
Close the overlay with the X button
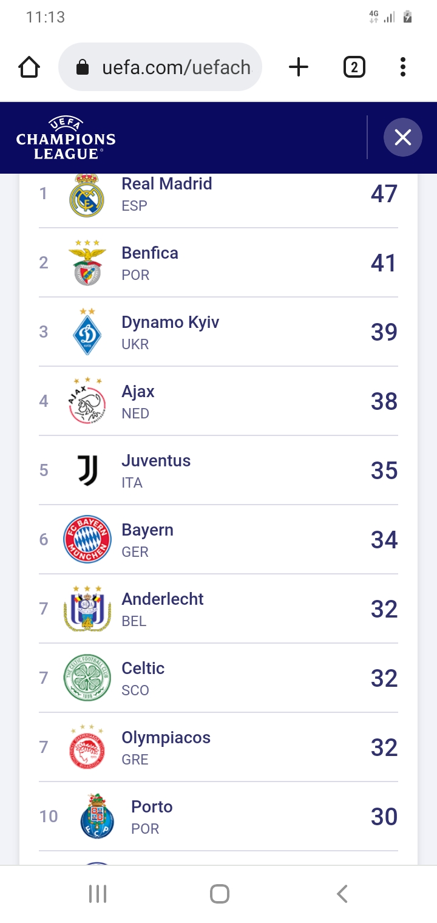tap(402, 137)
